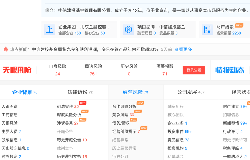The height and width of the screenshot is (160, 250).
Task: Select 预警提醒 71
Action: coord(165,70)
